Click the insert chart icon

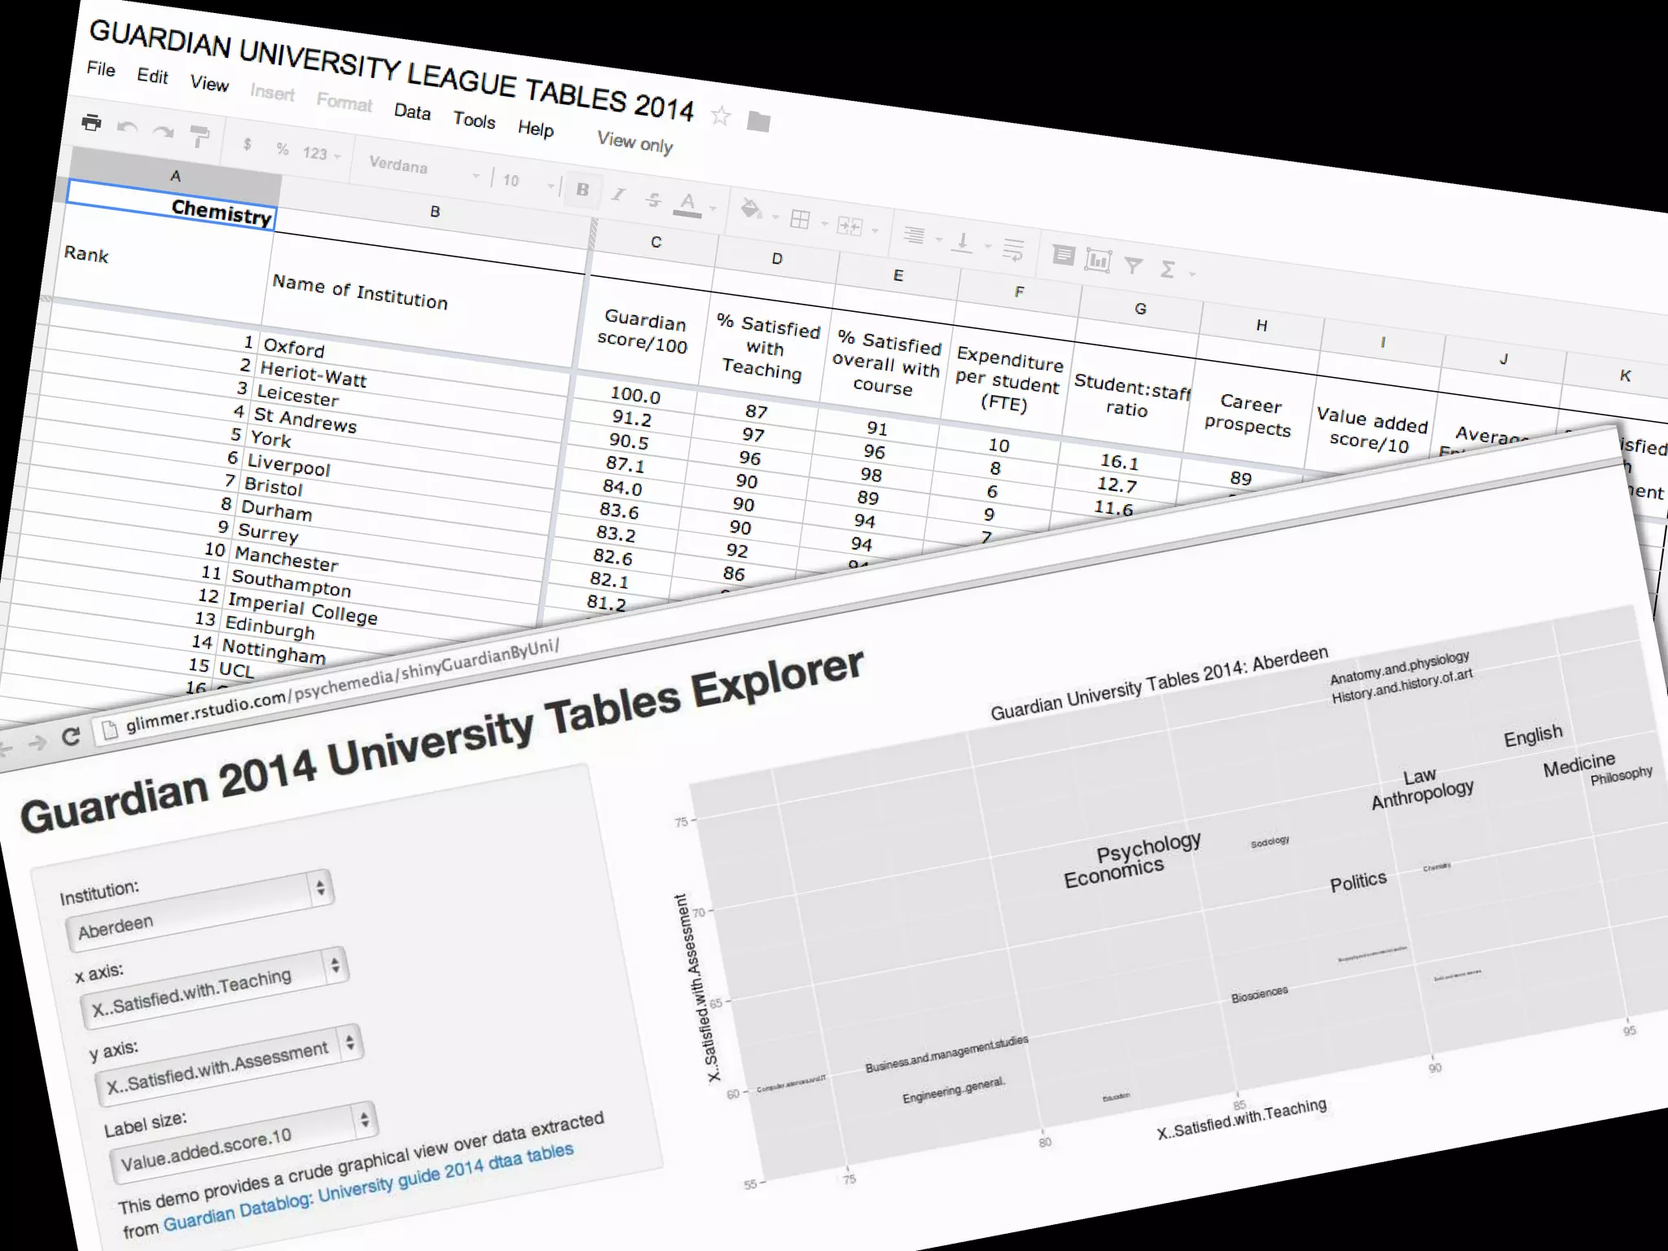(1097, 260)
